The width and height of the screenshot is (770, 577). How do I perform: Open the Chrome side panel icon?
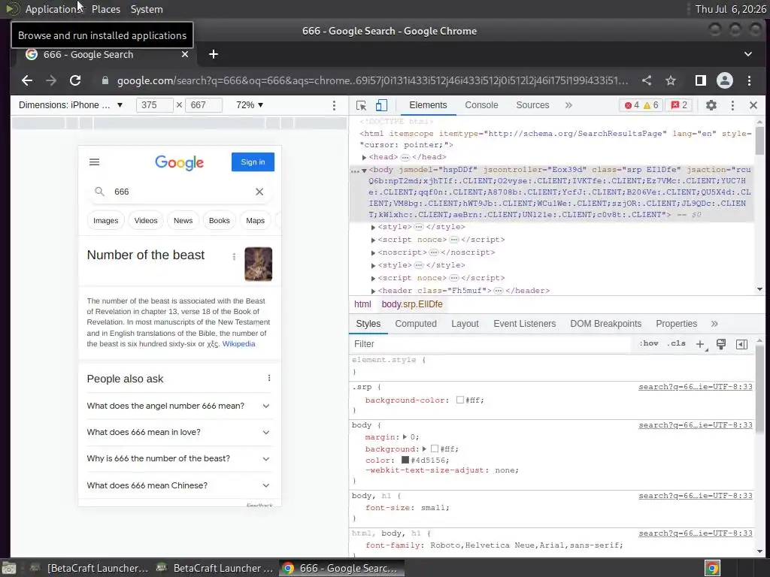point(701,80)
